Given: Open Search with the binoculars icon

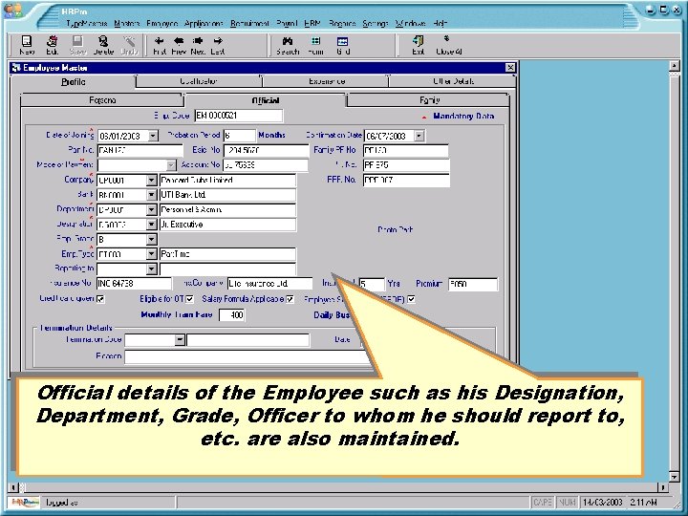Looking at the screenshot, I should click(288, 41).
